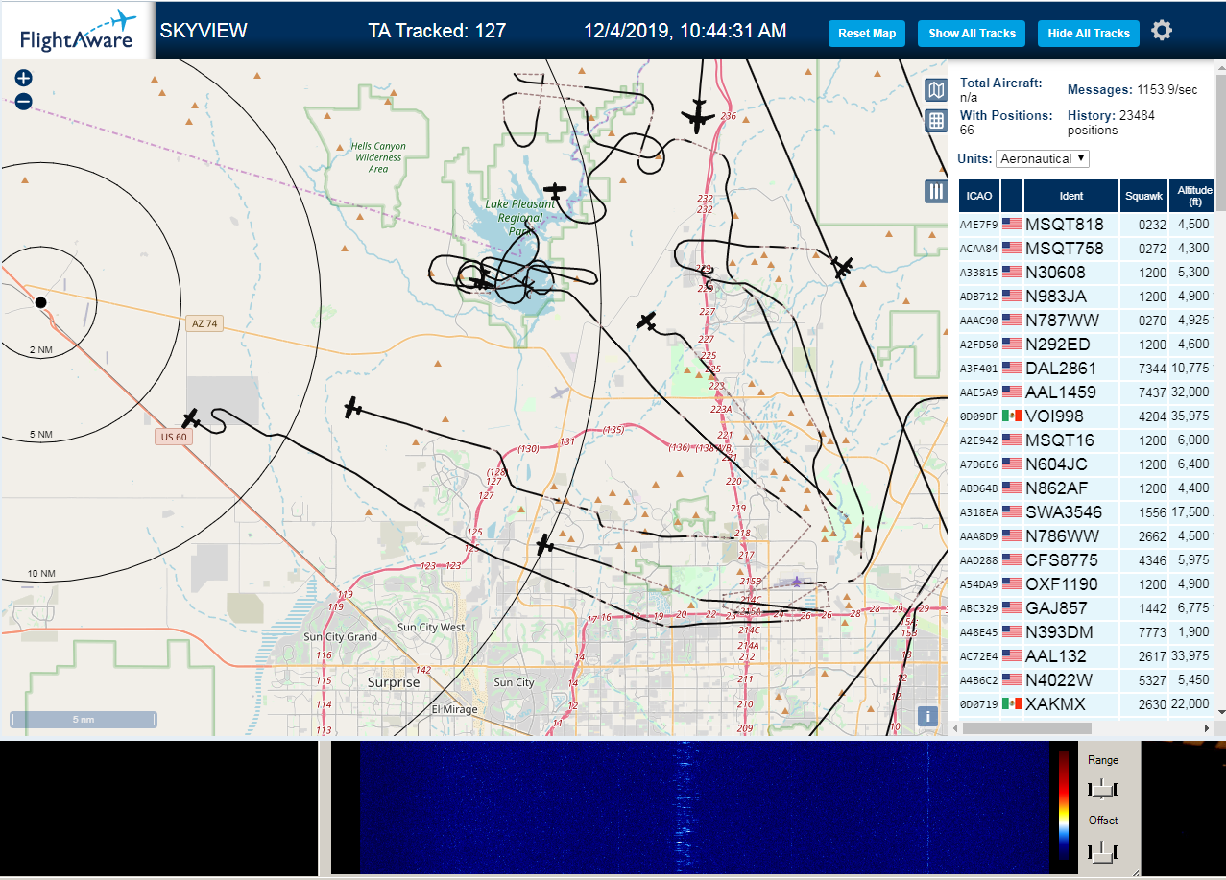The width and height of the screenshot is (1226, 880).
Task: Click ICAO code A4E7F9
Action: (978, 225)
